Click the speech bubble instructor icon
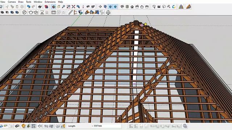The image size is (232, 130). (58, 126)
